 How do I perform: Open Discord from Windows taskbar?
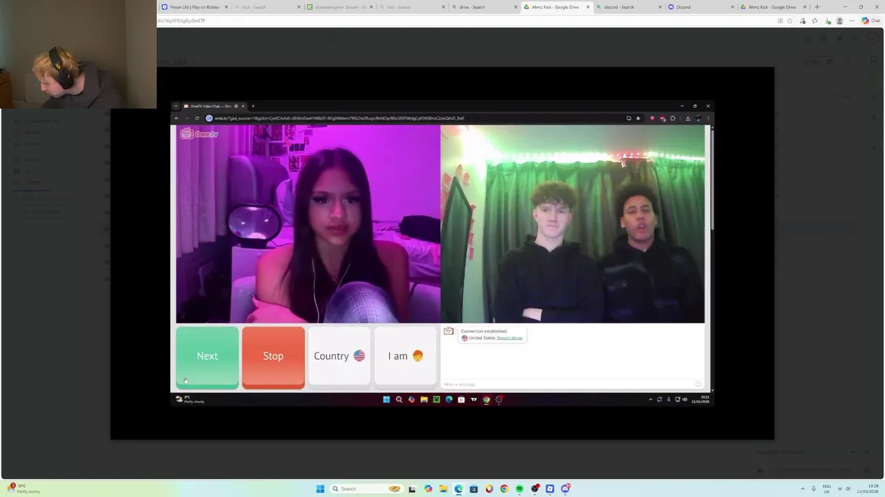click(x=566, y=489)
